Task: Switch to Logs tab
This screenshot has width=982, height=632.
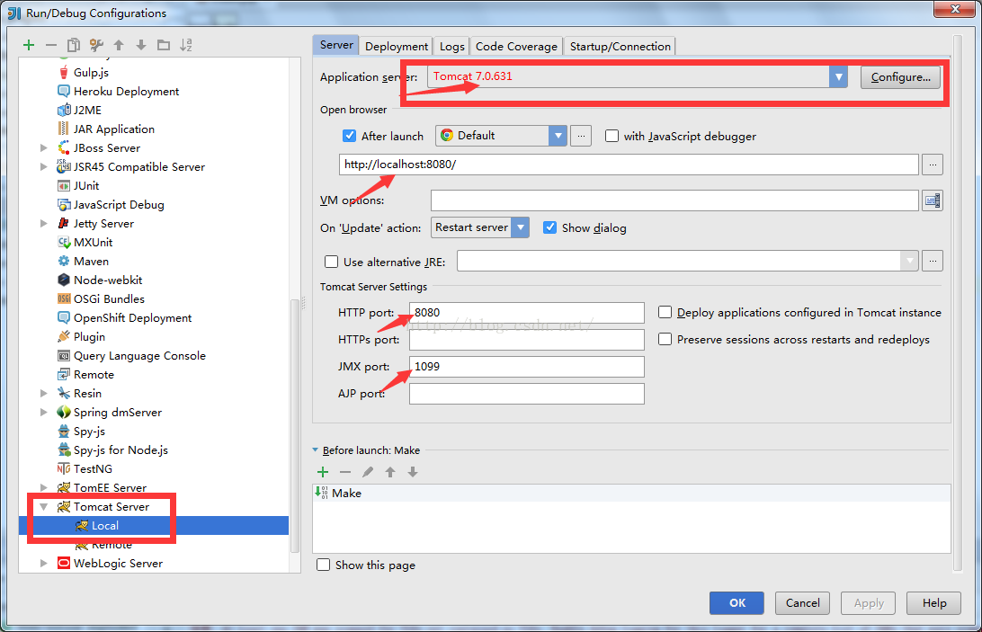Action: [451, 46]
